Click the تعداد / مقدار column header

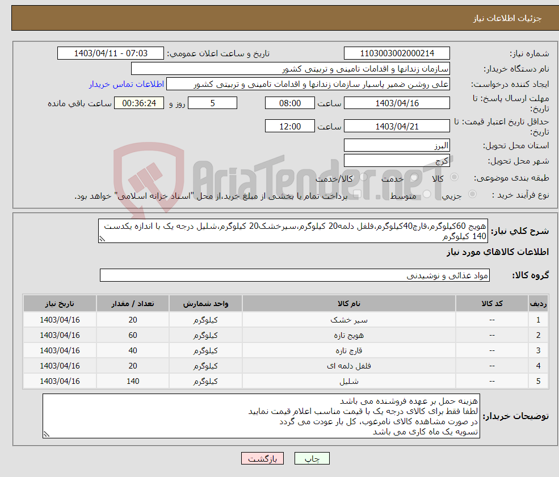133,304
